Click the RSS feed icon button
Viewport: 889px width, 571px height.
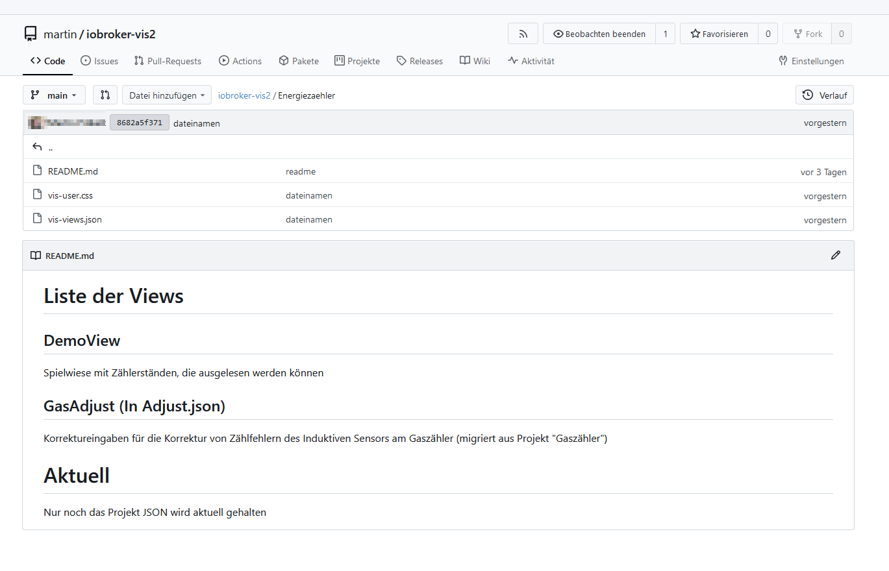pos(523,34)
